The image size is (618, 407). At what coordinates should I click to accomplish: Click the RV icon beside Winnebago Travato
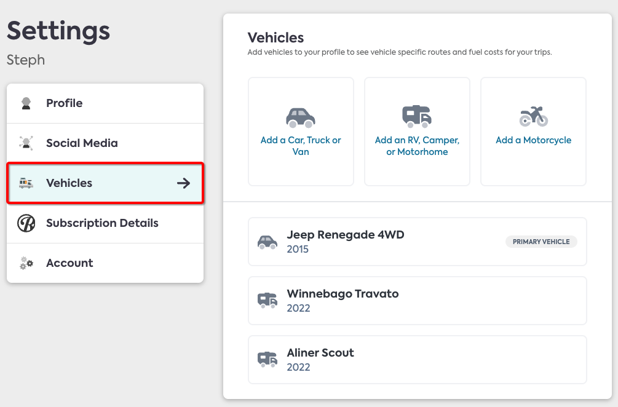267,300
